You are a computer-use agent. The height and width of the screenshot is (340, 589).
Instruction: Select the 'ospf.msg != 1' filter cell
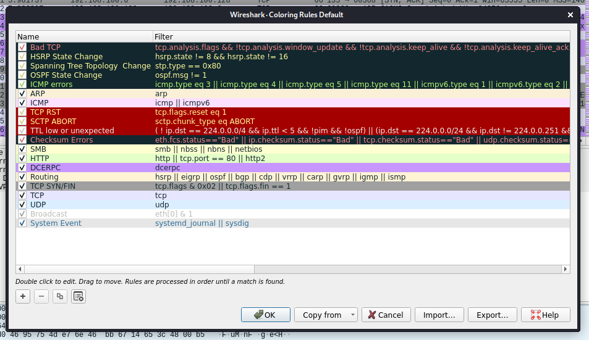point(180,75)
